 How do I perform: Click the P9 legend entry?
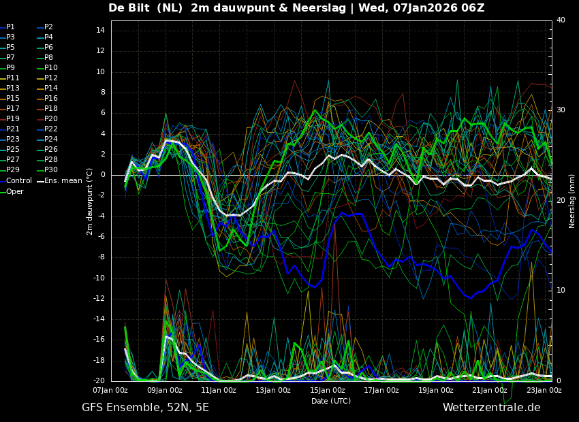click(7, 68)
